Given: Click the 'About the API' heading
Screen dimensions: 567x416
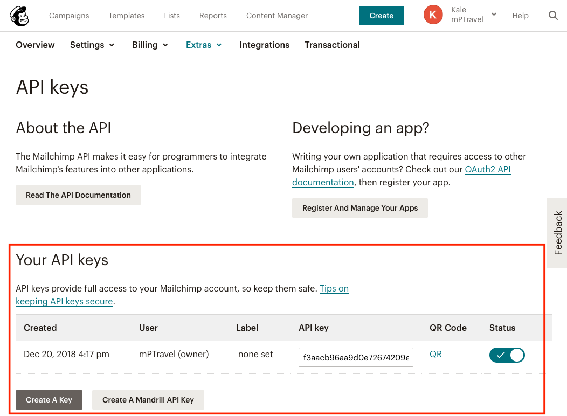Looking at the screenshot, I should tap(63, 128).
